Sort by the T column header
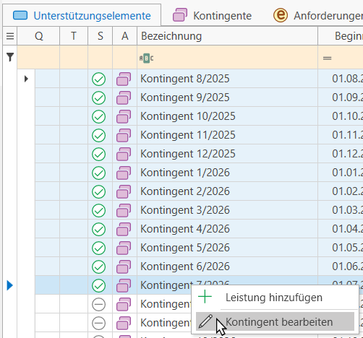The height and width of the screenshot is (338, 363). (74, 36)
